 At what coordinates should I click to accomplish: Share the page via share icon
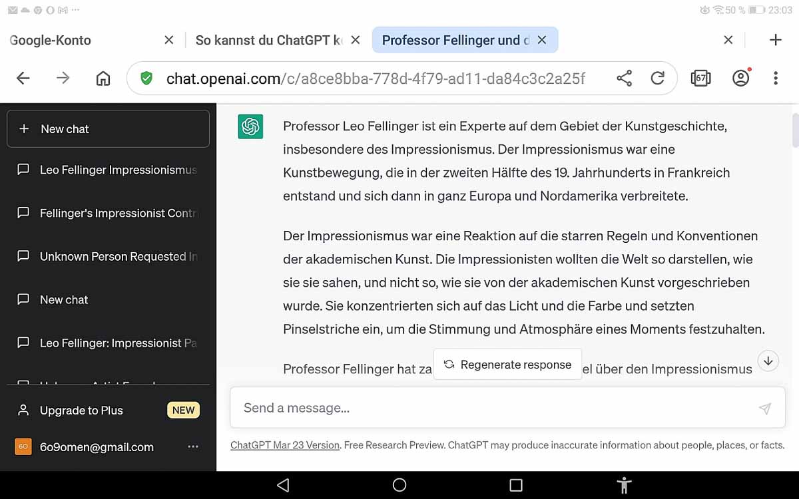624,79
